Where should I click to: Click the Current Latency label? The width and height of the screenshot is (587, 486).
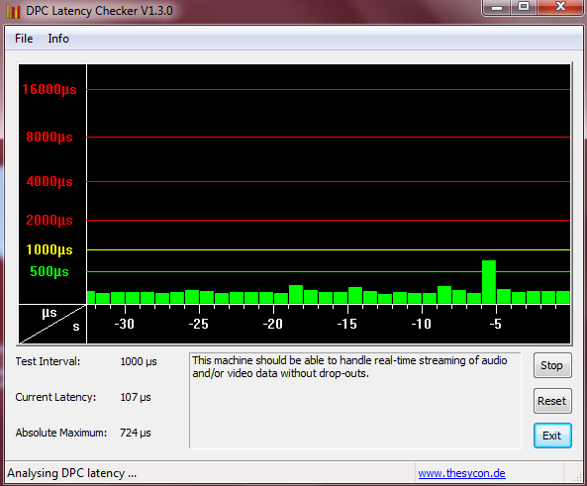pyautogui.click(x=55, y=397)
